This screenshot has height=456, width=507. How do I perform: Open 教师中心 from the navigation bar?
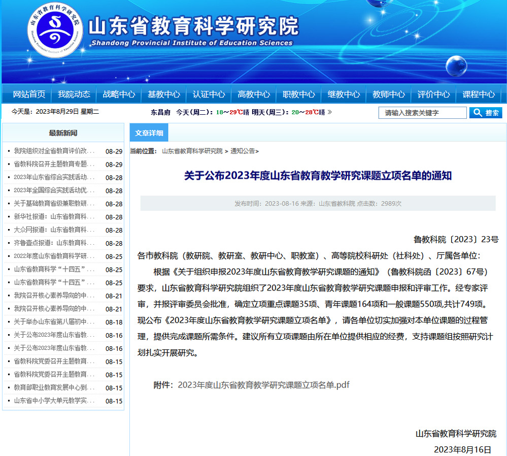pyautogui.click(x=389, y=94)
